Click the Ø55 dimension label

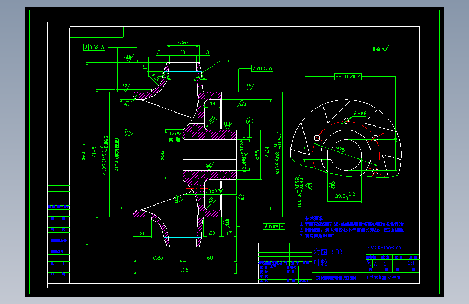(257, 155)
